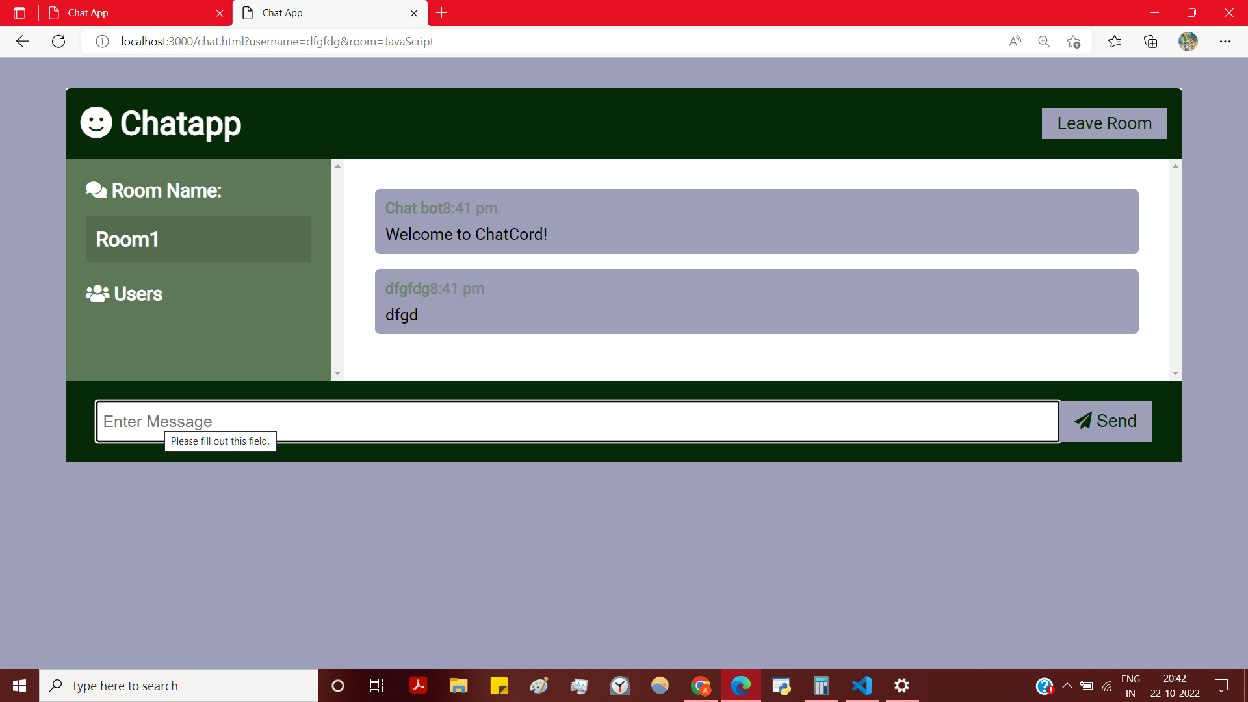Click the Users group icon in sidebar

97,294
